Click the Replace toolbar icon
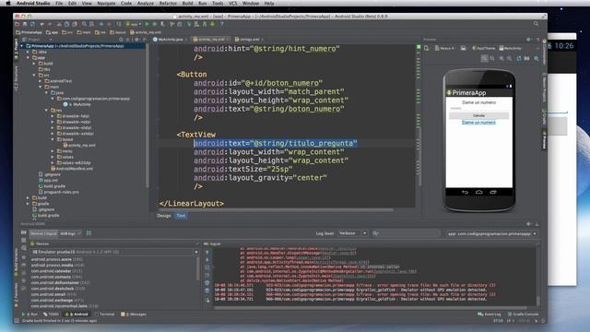This screenshot has height=332, width=590. (x=91, y=24)
